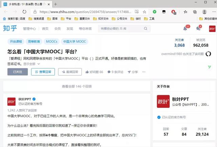Open the 知乎文件 bookmark folder

[101, 19]
